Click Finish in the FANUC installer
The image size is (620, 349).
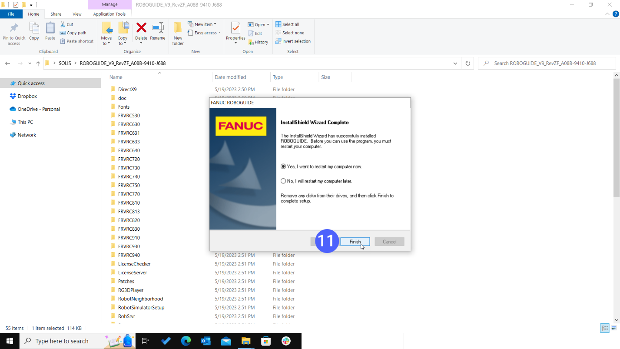355,241
